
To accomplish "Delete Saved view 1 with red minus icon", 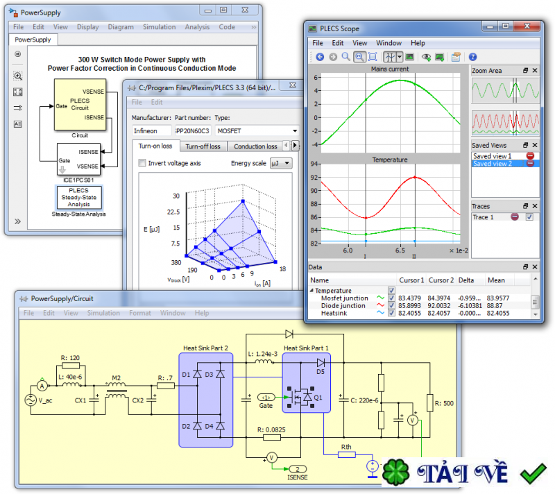I will coord(531,156).
